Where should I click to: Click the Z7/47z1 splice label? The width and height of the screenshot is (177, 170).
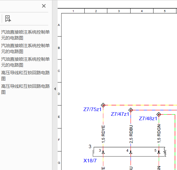tap(120, 114)
